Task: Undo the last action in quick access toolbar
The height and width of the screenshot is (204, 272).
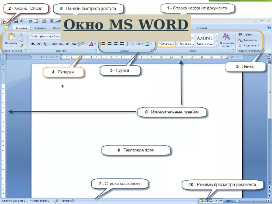Action: (x=22, y=21)
